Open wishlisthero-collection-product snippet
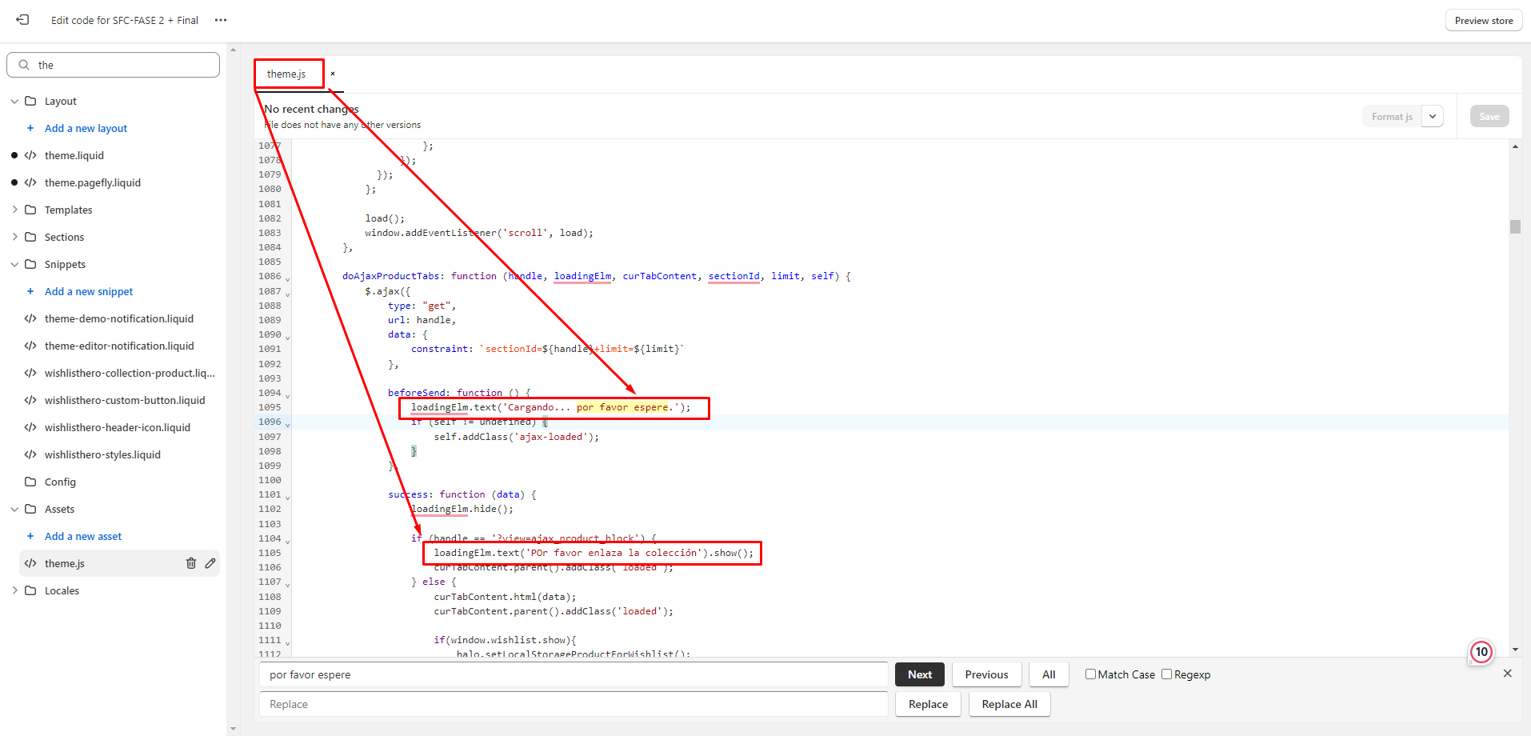The height and width of the screenshot is (736, 1531). [130, 373]
